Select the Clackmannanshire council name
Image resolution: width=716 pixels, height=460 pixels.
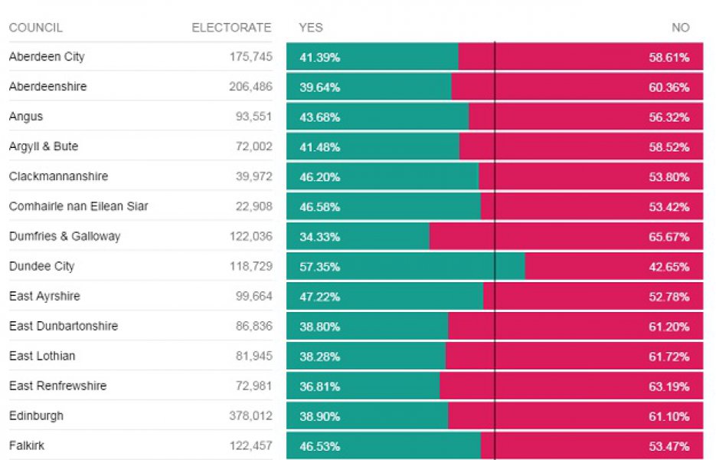pos(58,176)
